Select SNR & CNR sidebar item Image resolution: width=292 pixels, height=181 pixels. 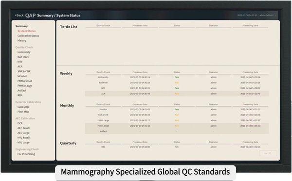point(24,71)
